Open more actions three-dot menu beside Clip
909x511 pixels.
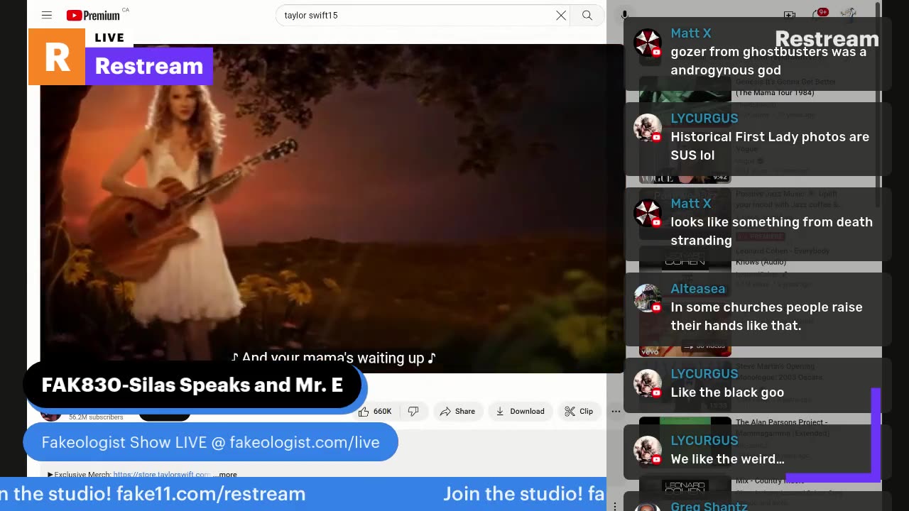coord(616,411)
